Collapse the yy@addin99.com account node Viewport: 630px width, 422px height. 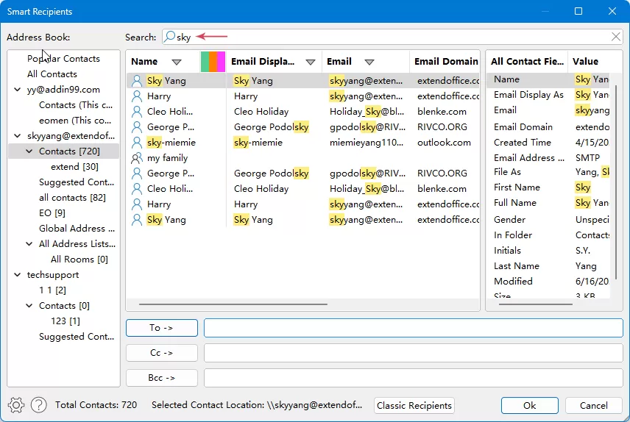tap(17, 90)
